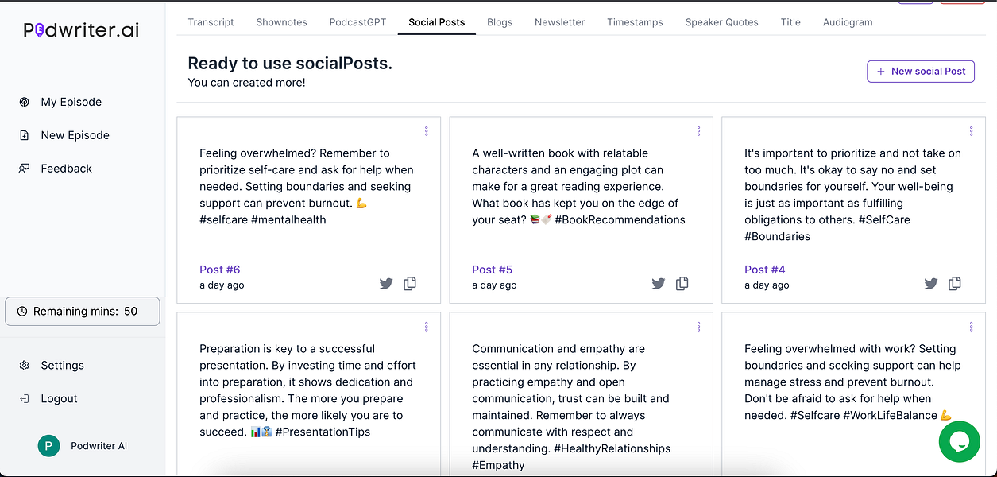This screenshot has width=997, height=477.
Task: Click the Podwriter AI profile avatar
Action: pos(48,446)
